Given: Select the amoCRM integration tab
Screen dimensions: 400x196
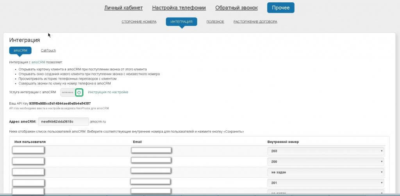Looking at the screenshot, I should (x=20, y=50).
